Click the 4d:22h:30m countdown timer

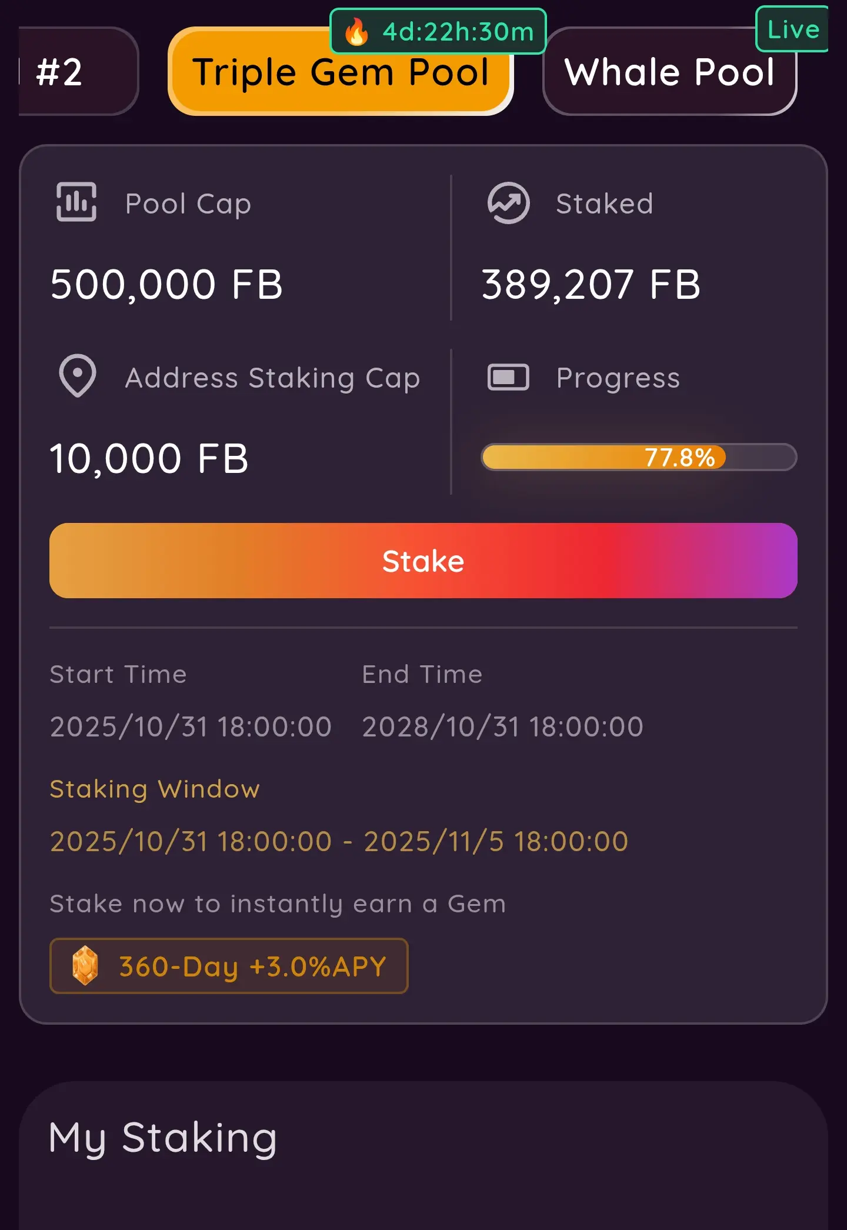(458, 32)
